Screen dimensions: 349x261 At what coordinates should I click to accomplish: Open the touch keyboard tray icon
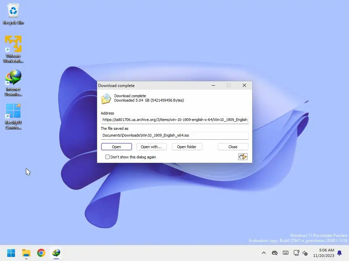point(286,253)
